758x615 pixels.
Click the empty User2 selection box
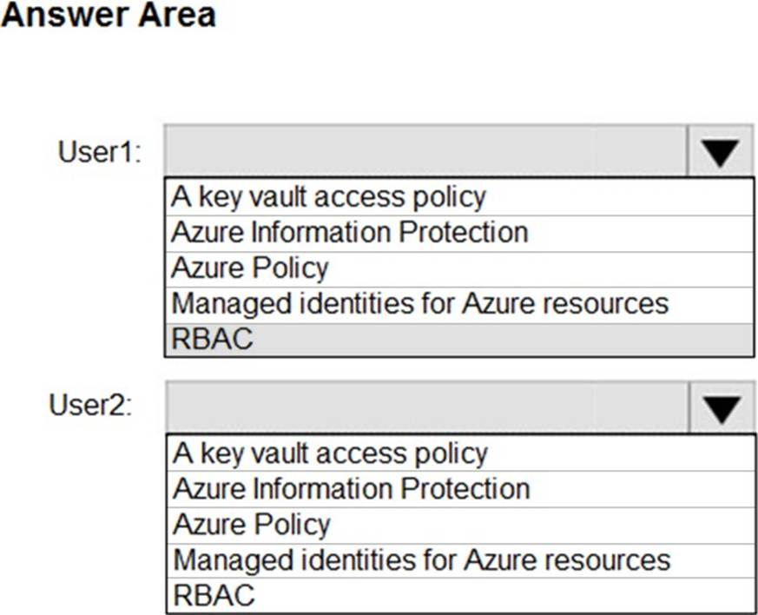click(426, 408)
